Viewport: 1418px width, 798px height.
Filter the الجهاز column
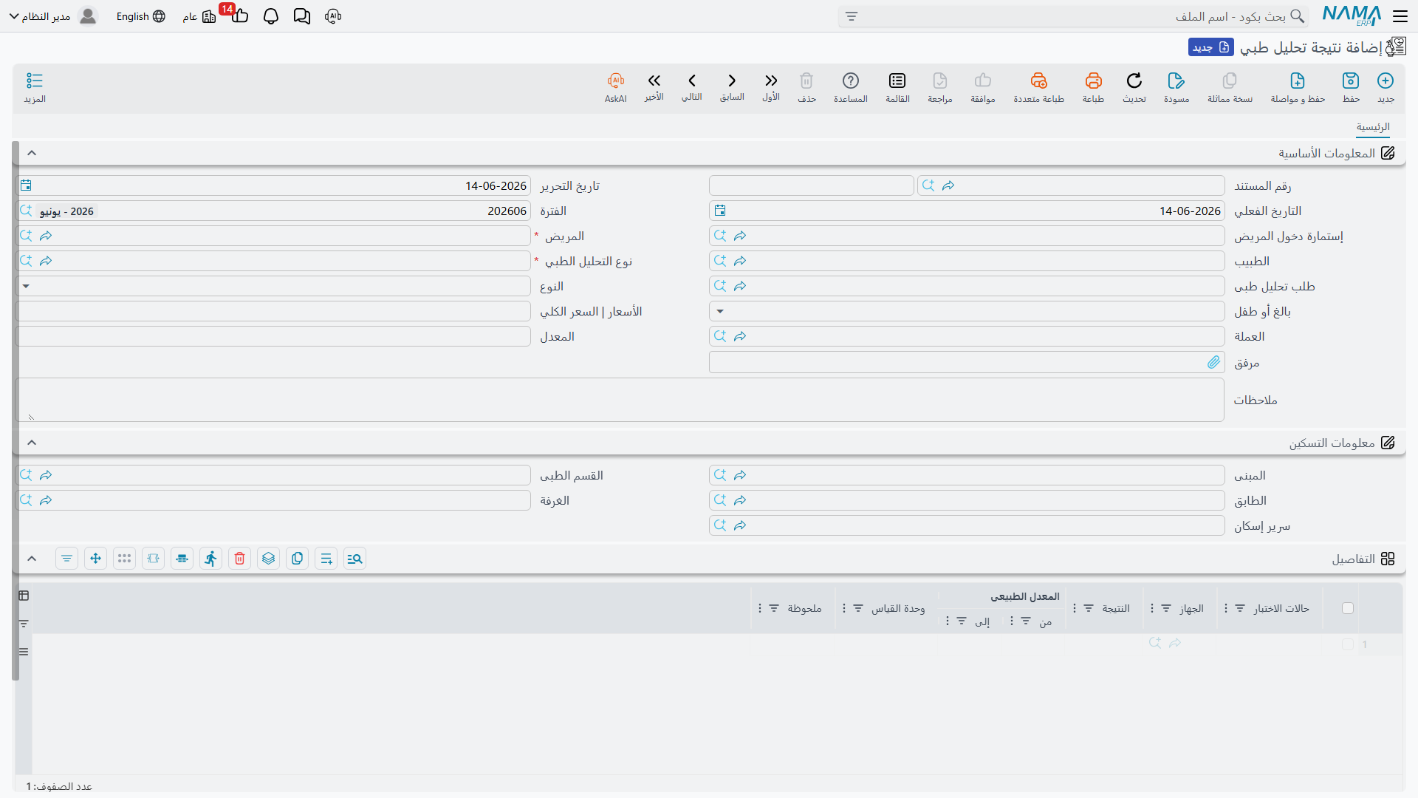pyautogui.click(x=1166, y=608)
